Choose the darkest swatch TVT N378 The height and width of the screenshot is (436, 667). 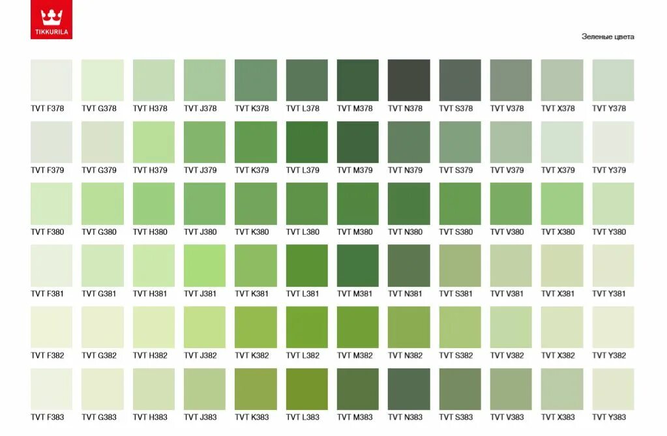point(409,80)
